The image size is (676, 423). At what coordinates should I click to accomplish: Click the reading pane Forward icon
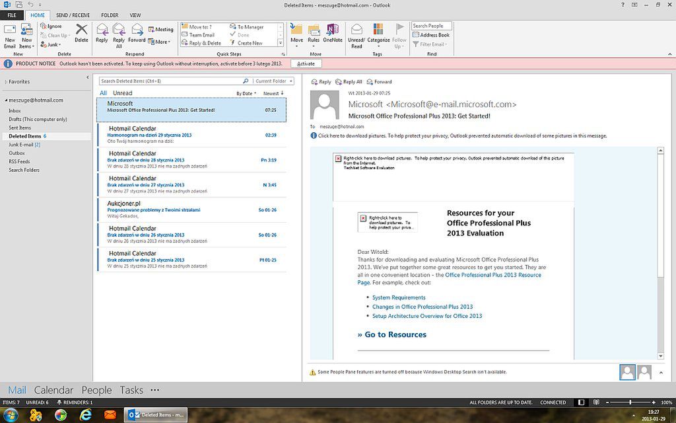[380, 81]
